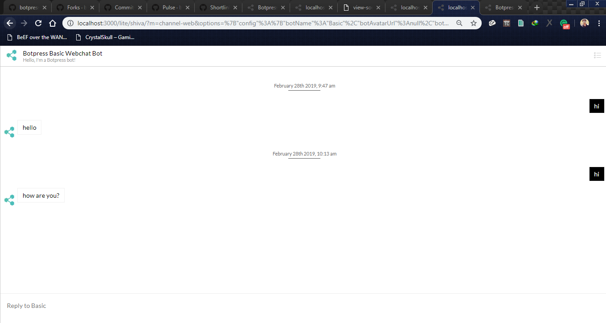Click the Botpress bot avatar beside hello message

coord(9,132)
